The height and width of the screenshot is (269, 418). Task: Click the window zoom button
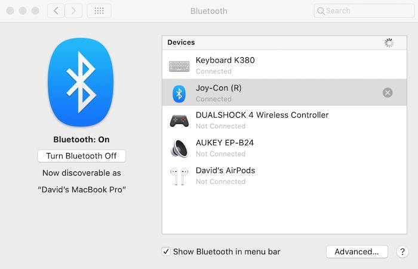tap(35, 11)
